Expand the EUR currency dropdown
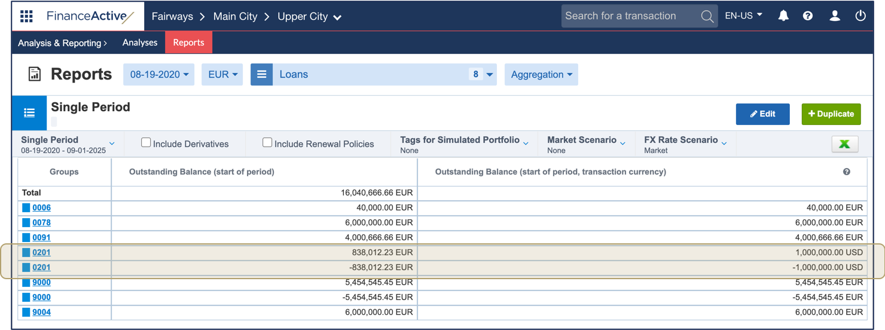Viewport: 885px width, 330px height. click(222, 75)
